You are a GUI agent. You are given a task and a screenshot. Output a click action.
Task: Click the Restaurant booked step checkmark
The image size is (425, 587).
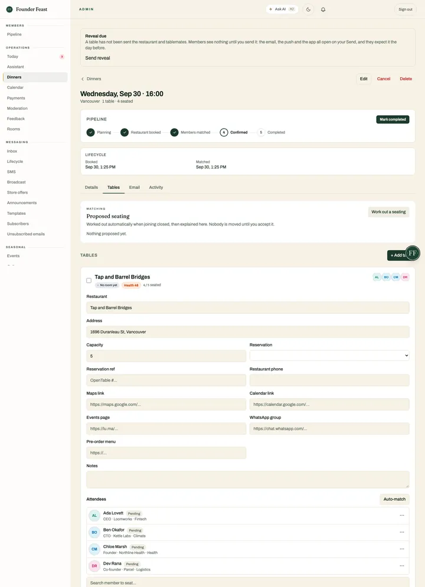125,133
